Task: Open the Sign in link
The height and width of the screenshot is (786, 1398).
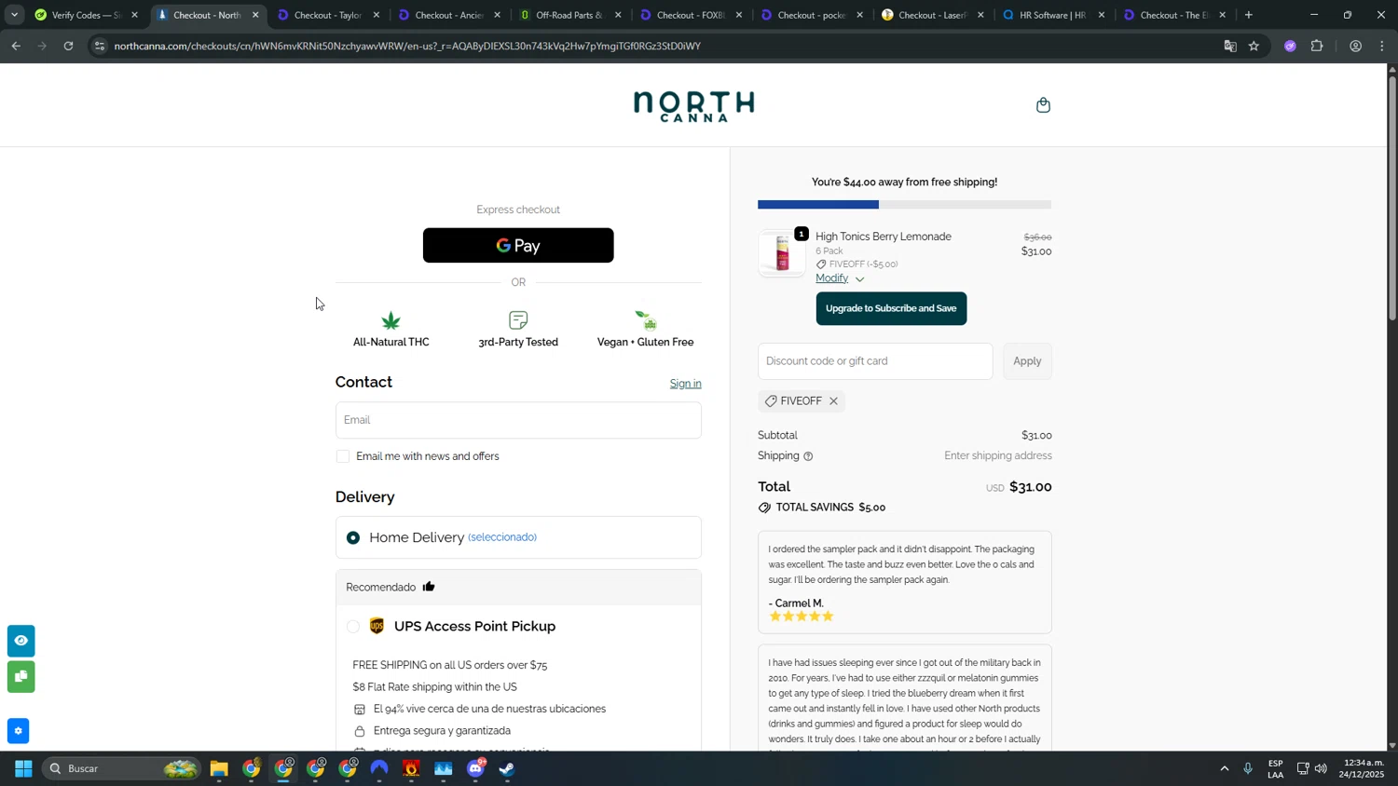Action: tap(685, 384)
